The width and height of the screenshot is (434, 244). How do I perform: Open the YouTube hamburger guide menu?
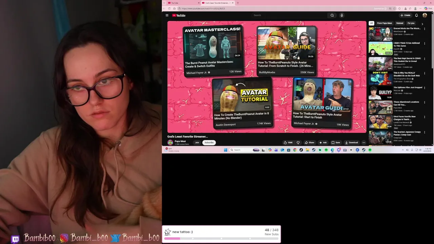point(167,15)
